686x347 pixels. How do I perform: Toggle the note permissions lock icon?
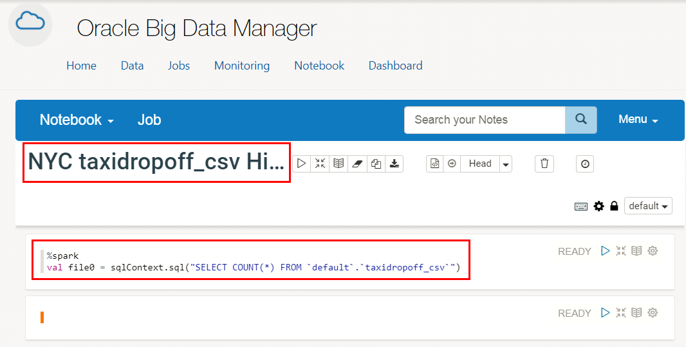[614, 207]
